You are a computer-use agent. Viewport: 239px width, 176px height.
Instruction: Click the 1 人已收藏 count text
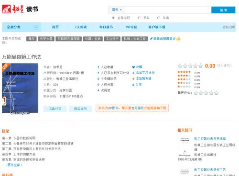tap(106, 67)
